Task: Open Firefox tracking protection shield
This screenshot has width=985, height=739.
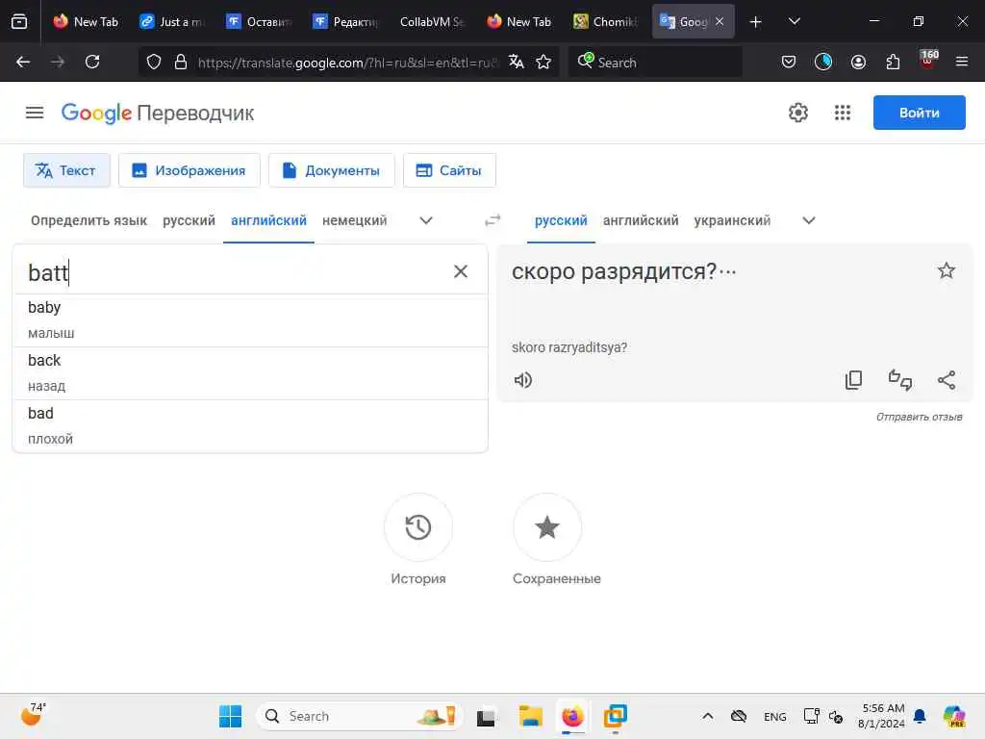Action: click(153, 62)
